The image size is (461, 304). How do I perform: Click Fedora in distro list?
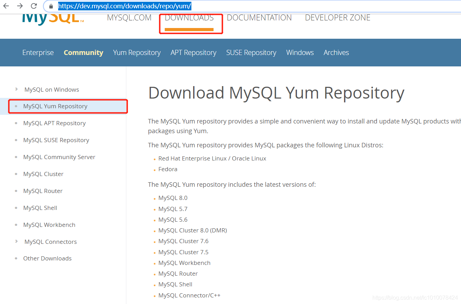(x=168, y=169)
